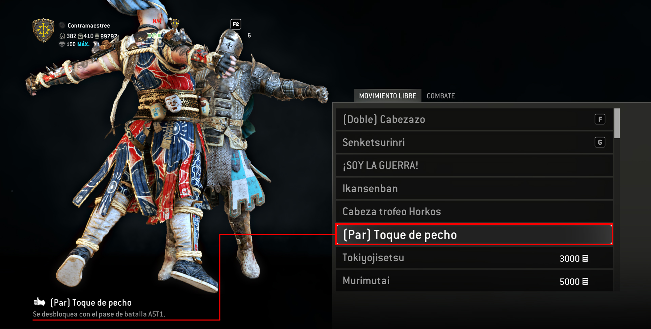
Task: Click the faction shield emblem icon
Action: [x=43, y=30]
